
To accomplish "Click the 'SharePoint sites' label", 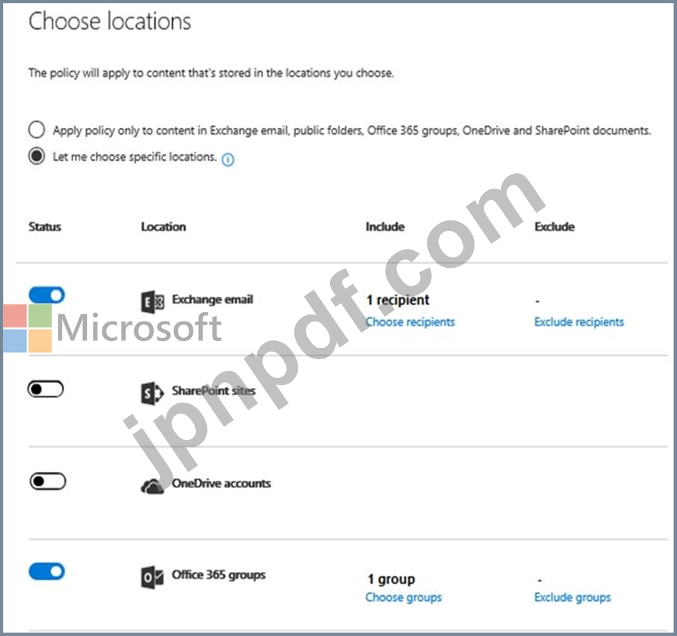I will 214,391.
